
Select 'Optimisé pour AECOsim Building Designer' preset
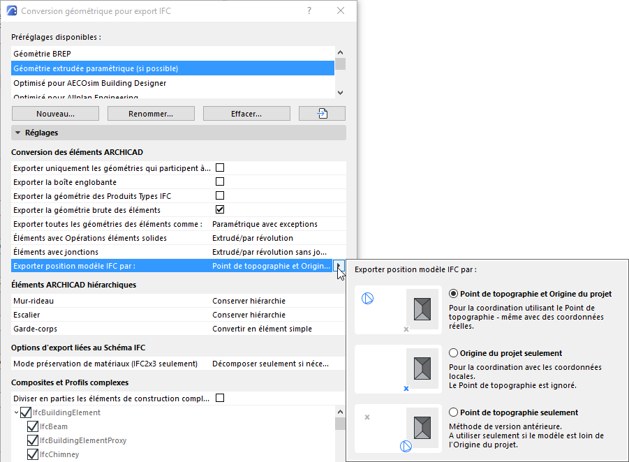coord(172,83)
